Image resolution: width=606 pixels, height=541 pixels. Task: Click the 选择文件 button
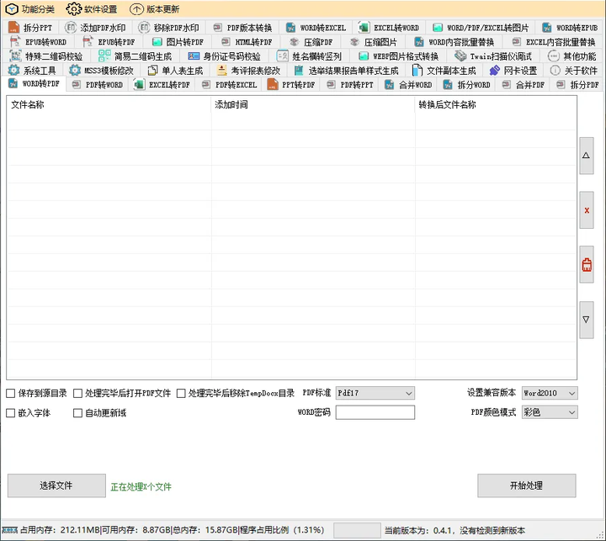(56, 485)
